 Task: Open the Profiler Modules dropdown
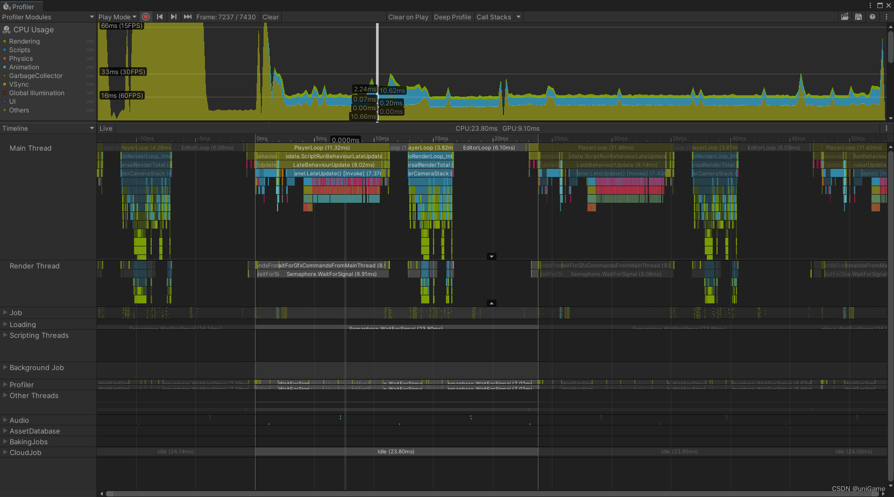click(x=48, y=17)
